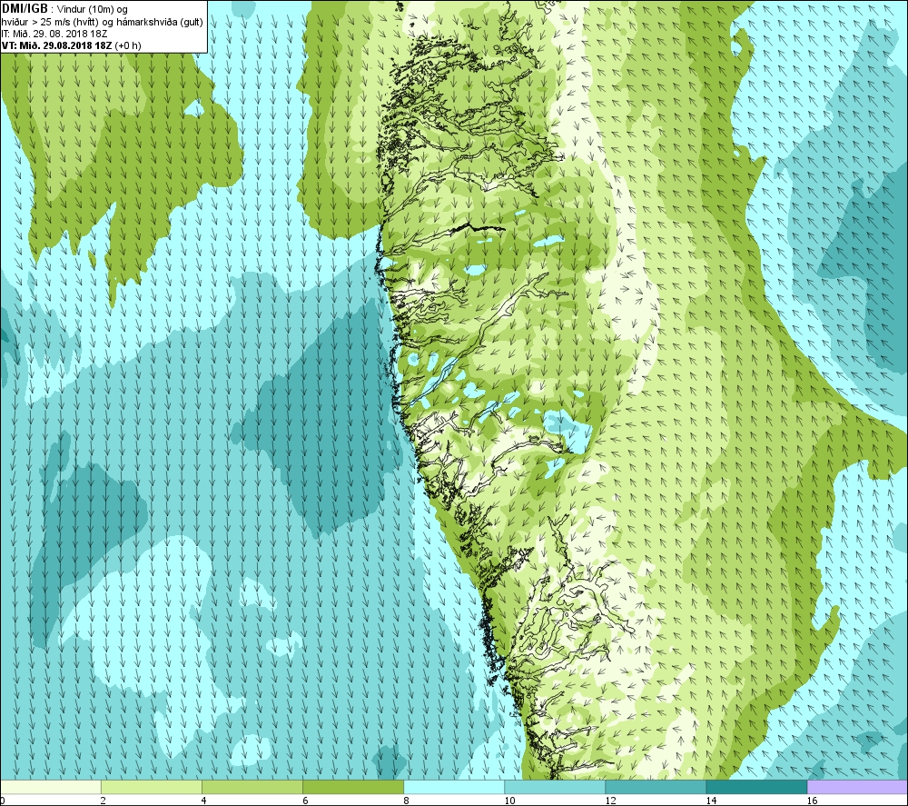Click the 'VT: Mið. 29.08.2018 18Z (+0 h)' line
This screenshot has height=806, width=908.
coord(71,45)
